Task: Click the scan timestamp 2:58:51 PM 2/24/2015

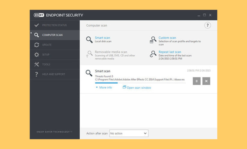Action: coord(199,70)
